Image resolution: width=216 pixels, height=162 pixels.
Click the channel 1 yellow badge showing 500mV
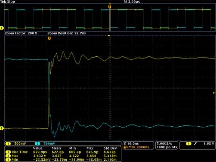[x=8, y=144]
